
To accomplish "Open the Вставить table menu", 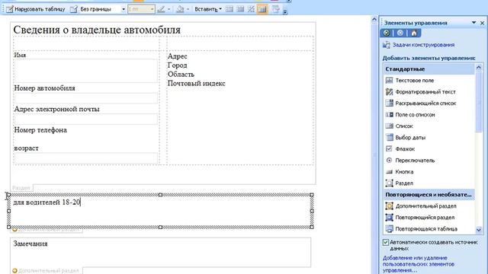I will [x=208, y=9].
